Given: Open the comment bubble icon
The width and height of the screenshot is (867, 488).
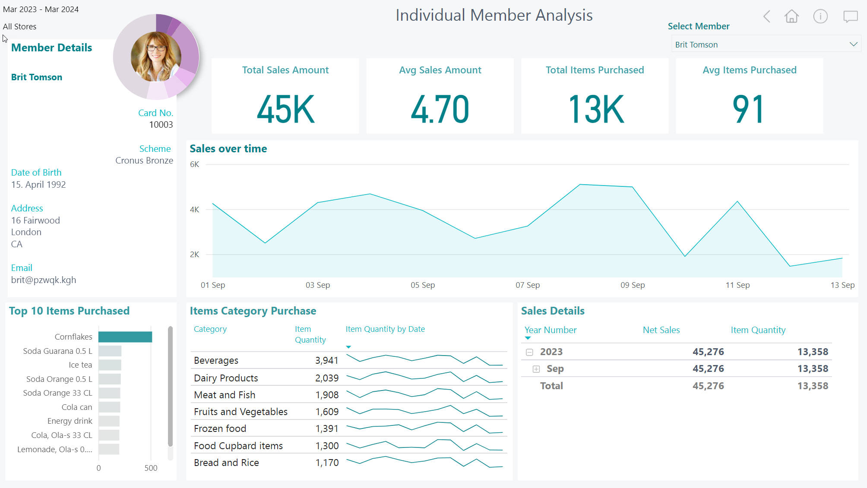Looking at the screenshot, I should click(x=850, y=17).
